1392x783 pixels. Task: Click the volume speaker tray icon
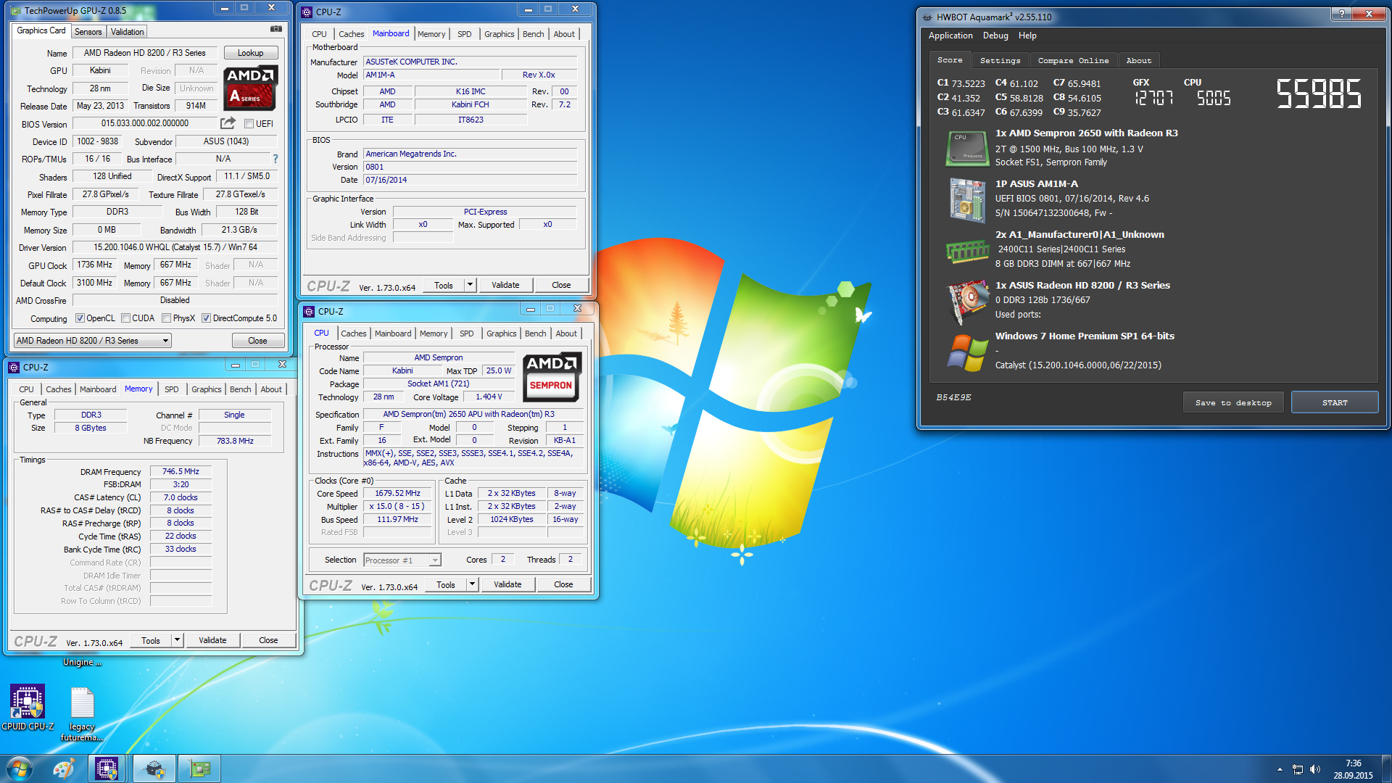(x=1314, y=769)
